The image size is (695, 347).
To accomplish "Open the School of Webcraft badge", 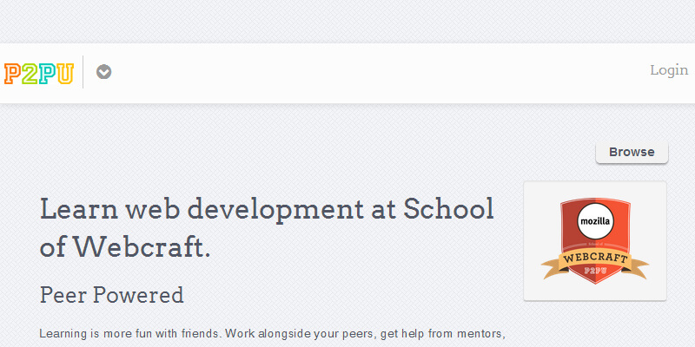I will pos(595,240).
